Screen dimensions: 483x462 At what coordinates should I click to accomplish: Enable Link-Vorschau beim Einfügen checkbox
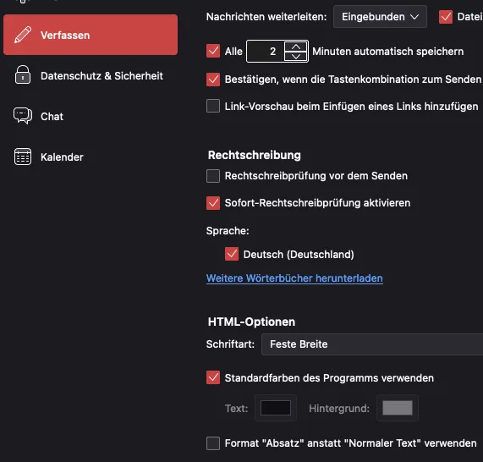pyautogui.click(x=213, y=106)
